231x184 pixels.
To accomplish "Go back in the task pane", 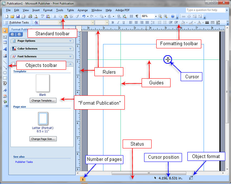I will pyautogui.click(x=13, y=34).
